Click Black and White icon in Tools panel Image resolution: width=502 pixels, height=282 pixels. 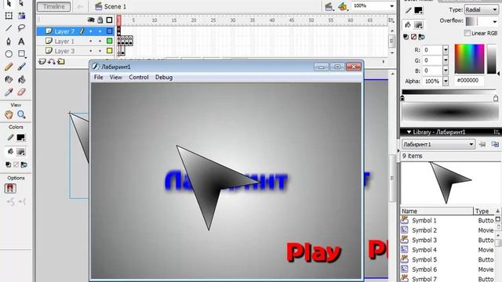[9, 164]
